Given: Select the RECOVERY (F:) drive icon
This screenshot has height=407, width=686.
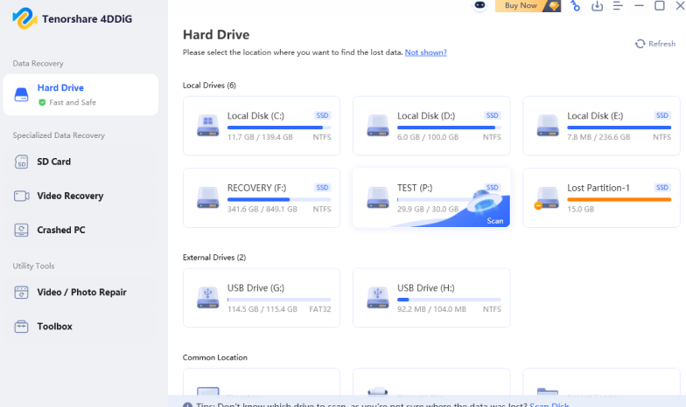Looking at the screenshot, I should (208, 197).
